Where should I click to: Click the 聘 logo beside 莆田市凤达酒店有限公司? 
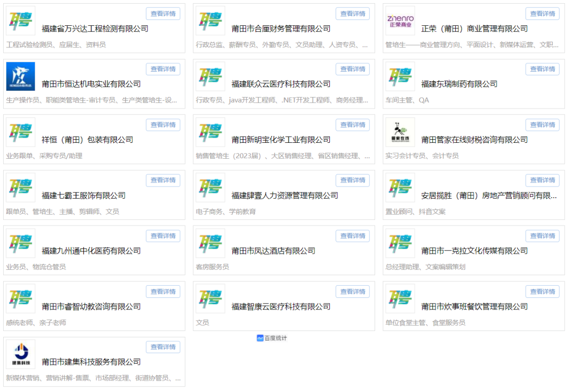(210, 243)
